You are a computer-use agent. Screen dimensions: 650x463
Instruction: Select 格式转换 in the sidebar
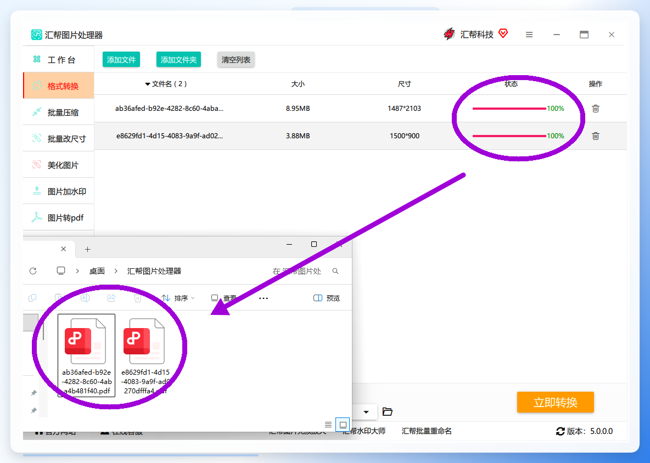(x=59, y=86)
